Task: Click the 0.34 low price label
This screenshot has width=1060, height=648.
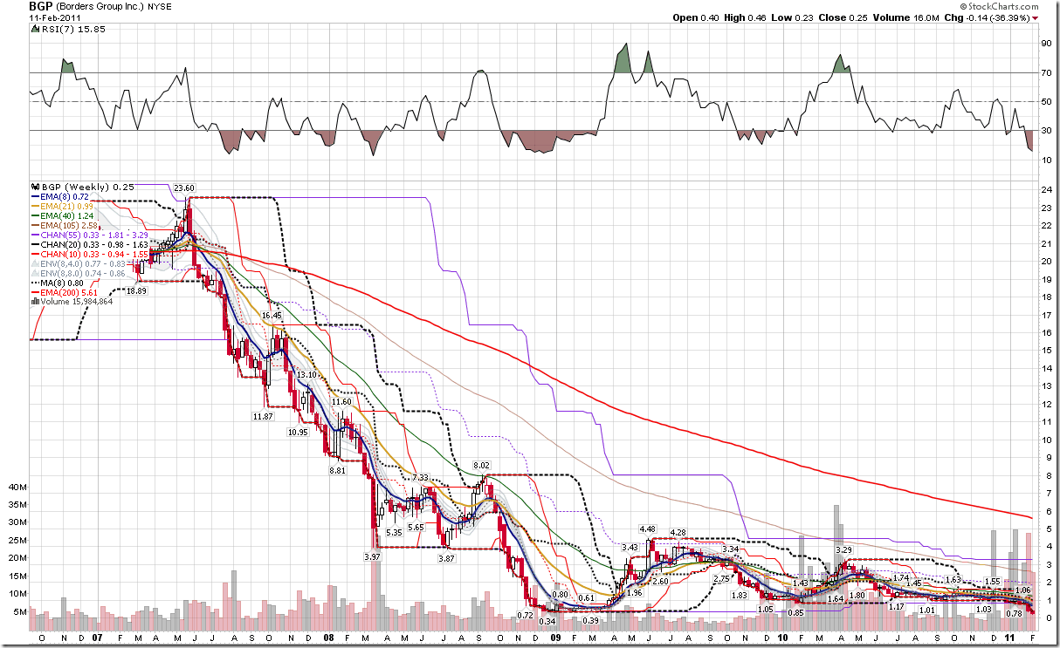Action: coord(547,622)
